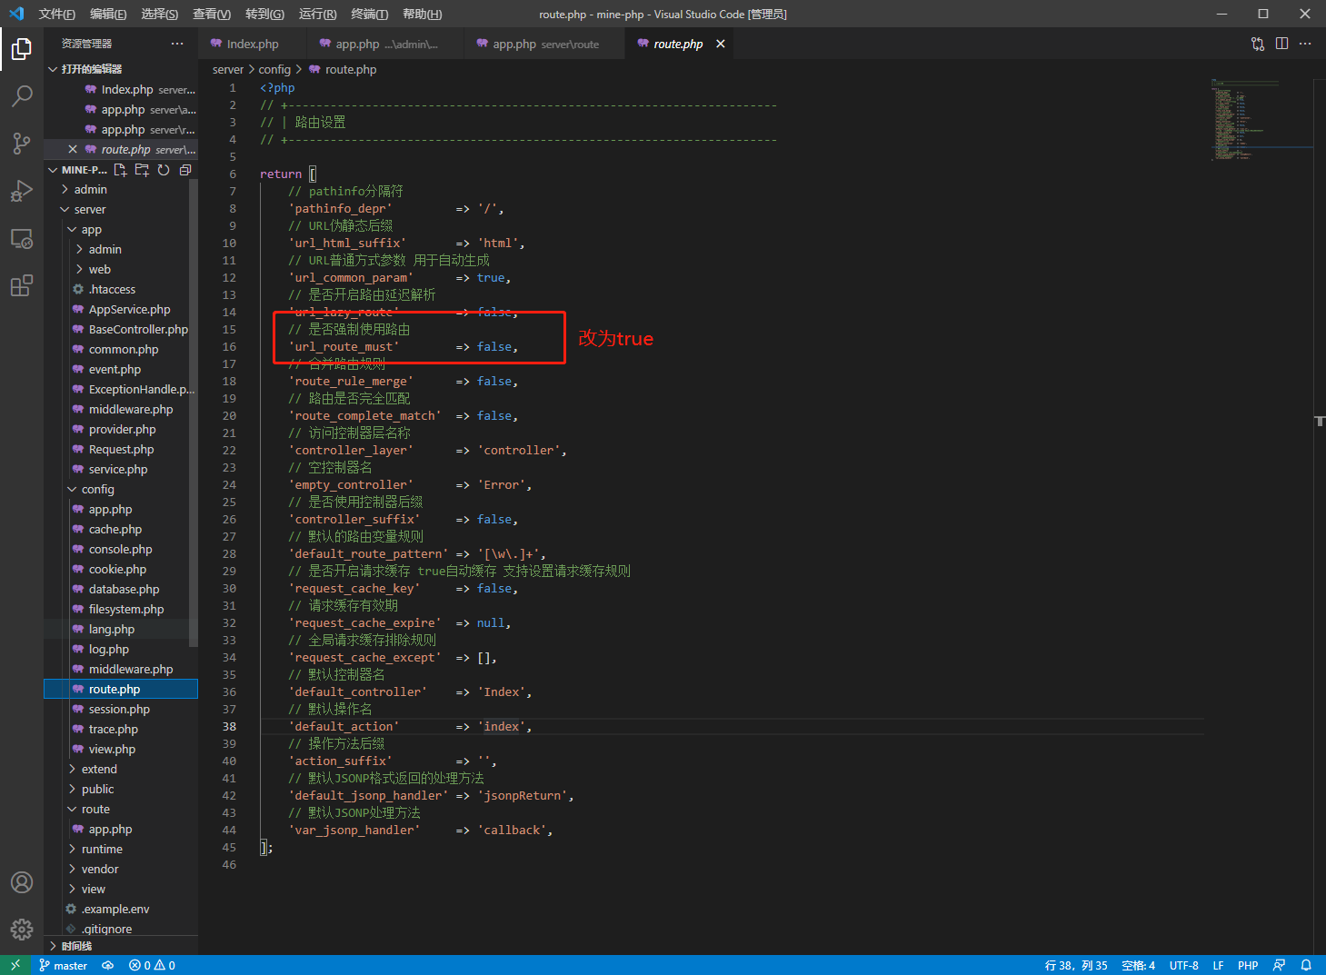Image resolution: width=1326 pixels, height=975 pixels.
Task: Open the 选择(S) menu
Action: tap(160, 14)
